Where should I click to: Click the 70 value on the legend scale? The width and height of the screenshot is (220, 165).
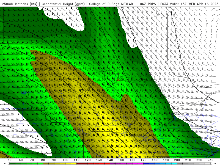[x=32, y=160]
